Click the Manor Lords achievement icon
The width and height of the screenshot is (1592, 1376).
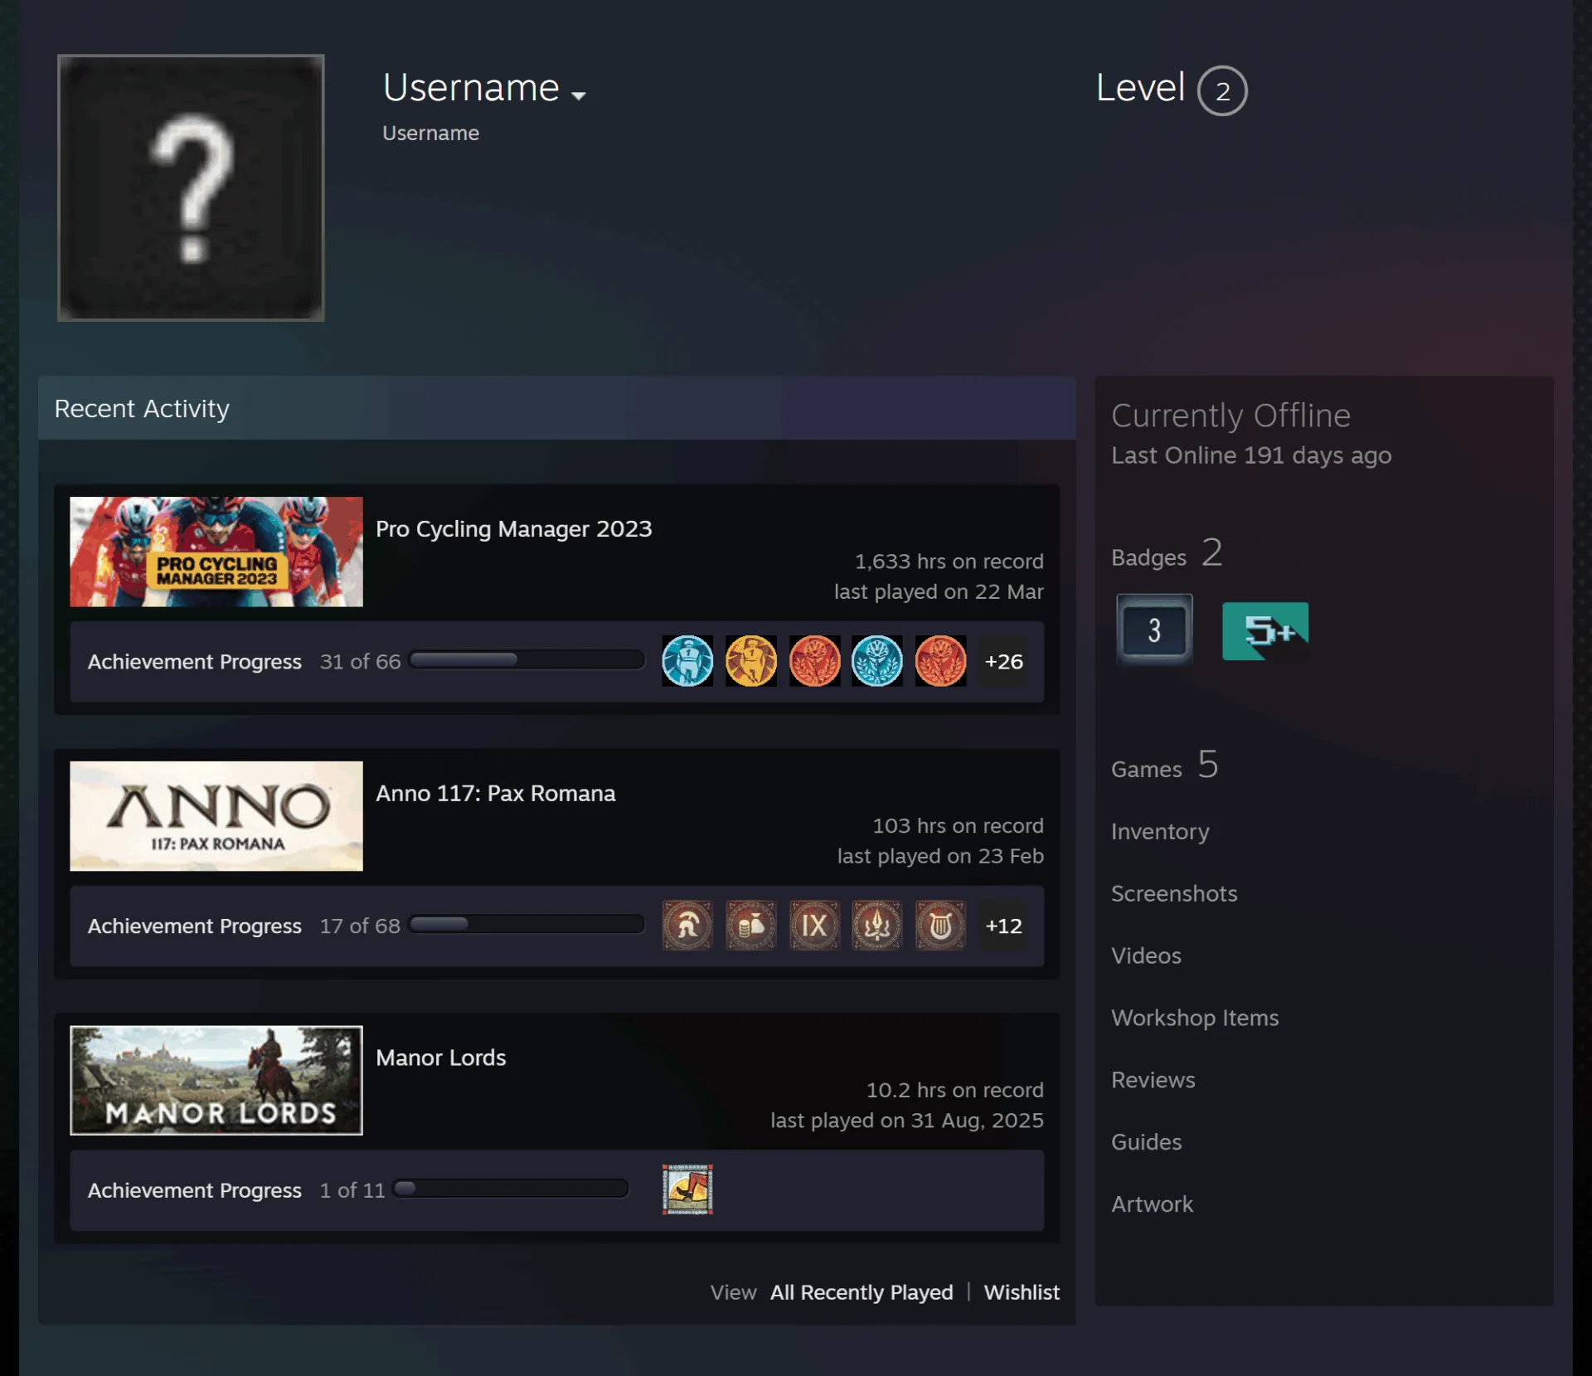pos(687,1189)
